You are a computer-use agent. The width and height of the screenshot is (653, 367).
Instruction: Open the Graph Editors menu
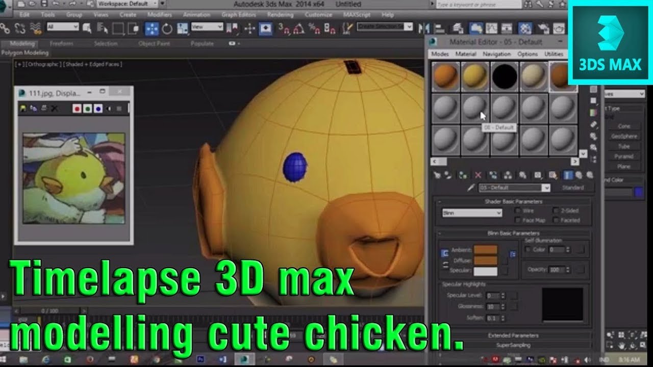[x=239, y=15]
